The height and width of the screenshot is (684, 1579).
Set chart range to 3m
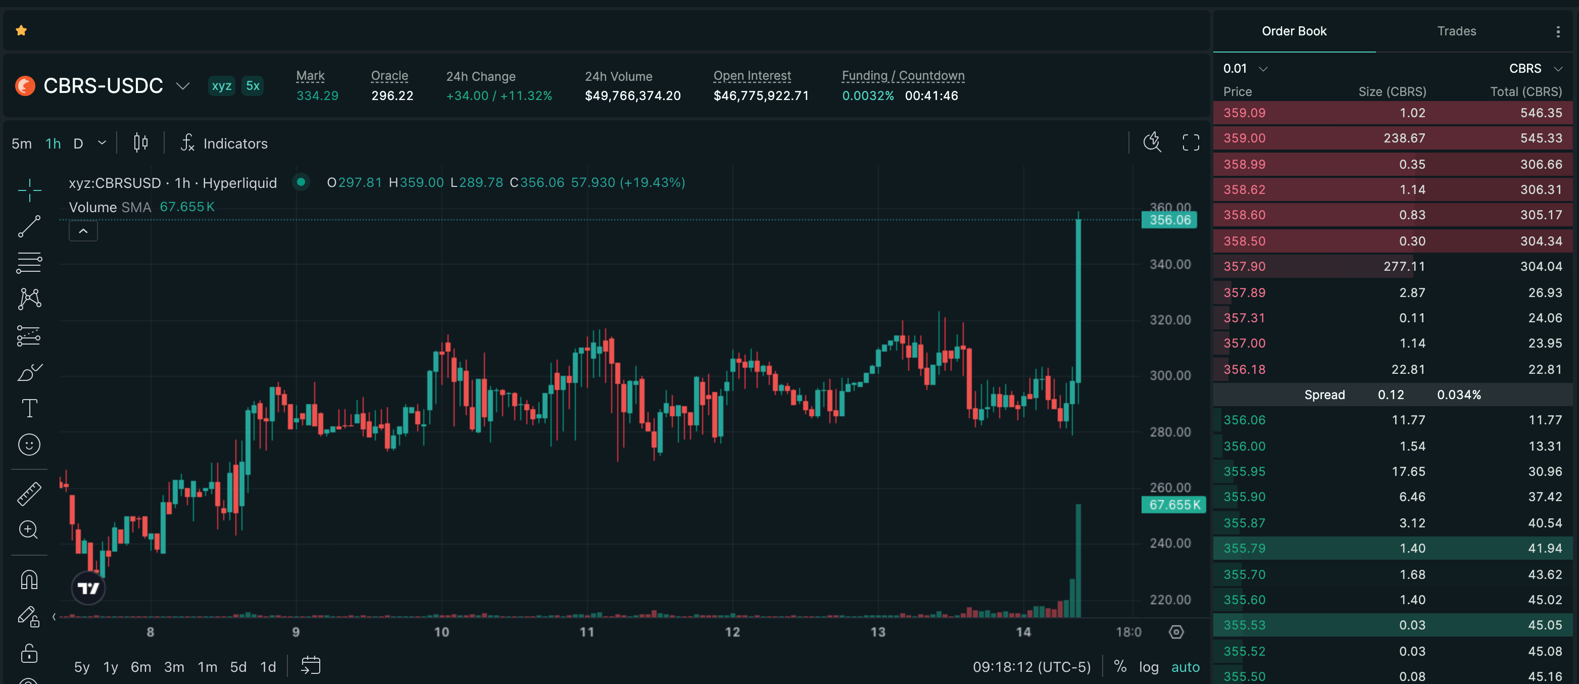click(x=174, y=667)
